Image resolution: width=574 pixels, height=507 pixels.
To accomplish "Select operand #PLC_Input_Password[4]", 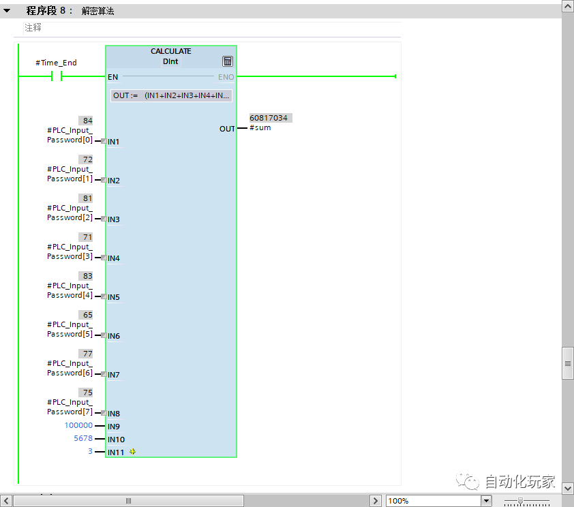I will coord(70,290).
